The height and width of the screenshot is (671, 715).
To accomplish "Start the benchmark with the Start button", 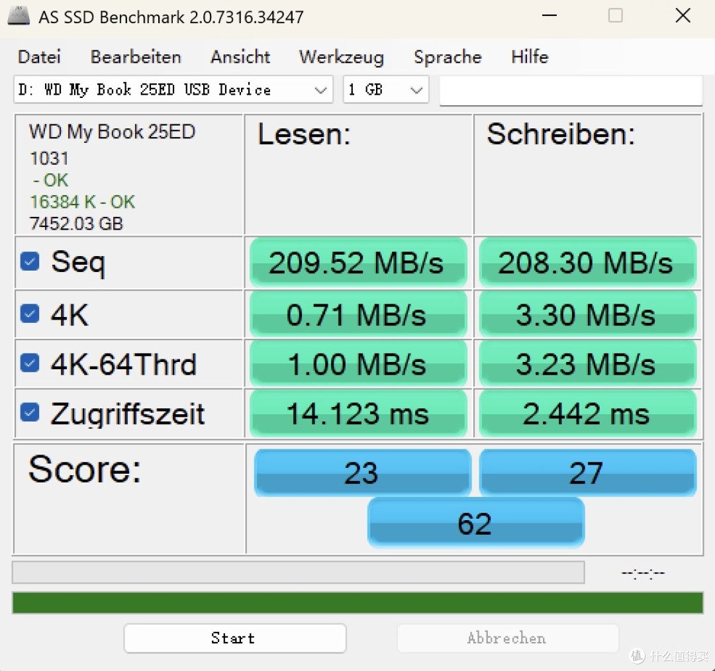I will tap(235, 638).
